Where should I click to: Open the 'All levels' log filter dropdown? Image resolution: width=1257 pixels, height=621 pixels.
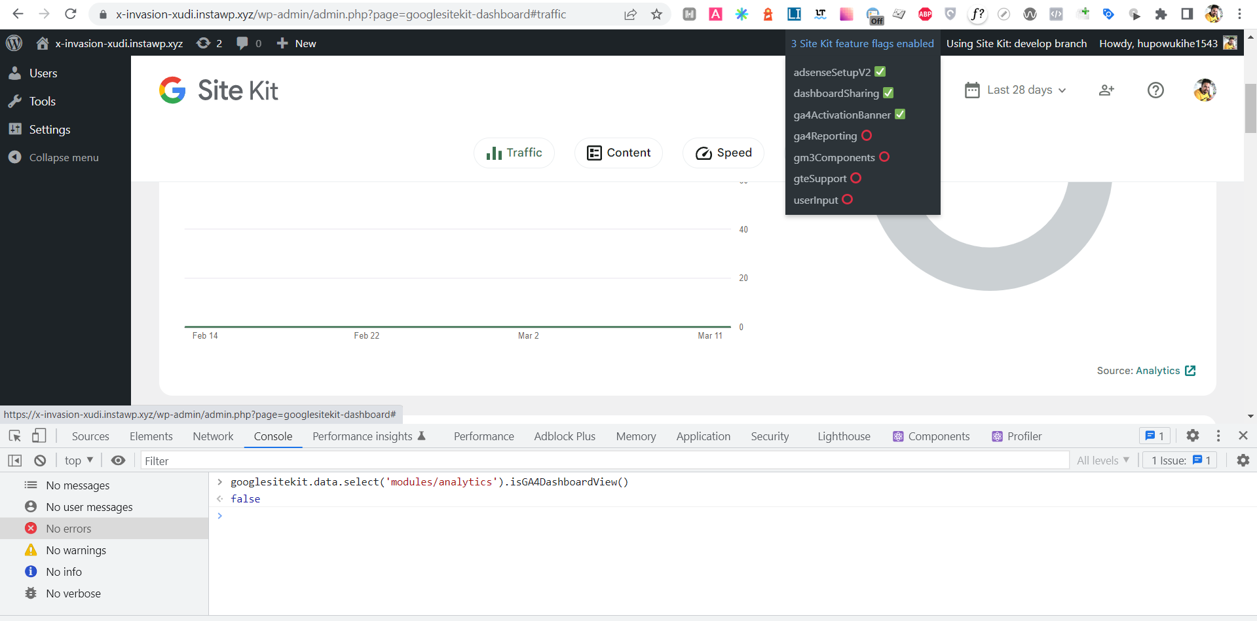tap(1103, 460)
